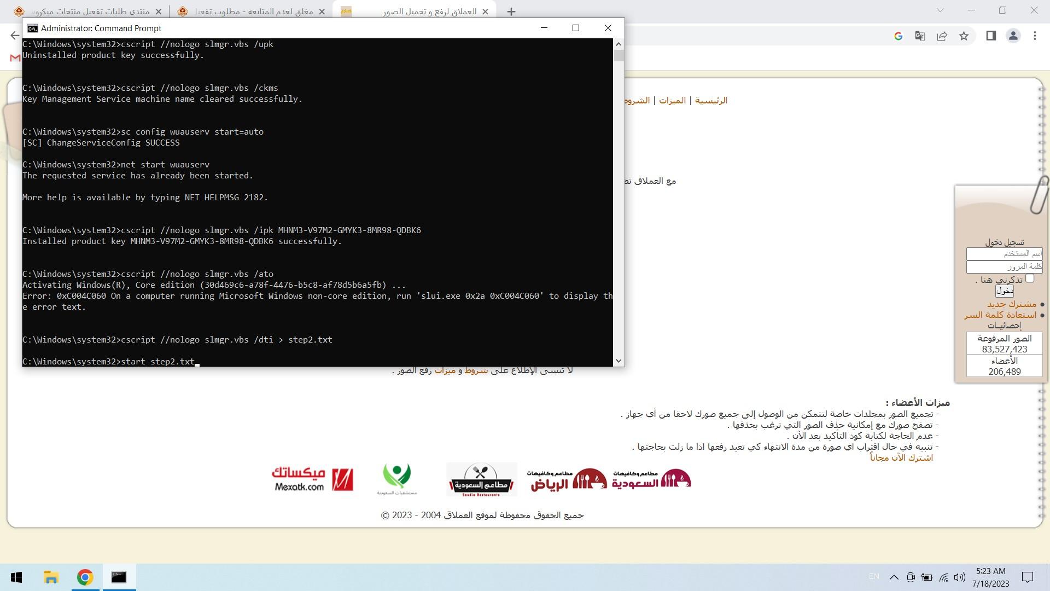Viewport: 1050px width, 591px height.
Task: Click the Error 0xC004C060 output line
Action: pyautogui.click(x=317, y=302)
